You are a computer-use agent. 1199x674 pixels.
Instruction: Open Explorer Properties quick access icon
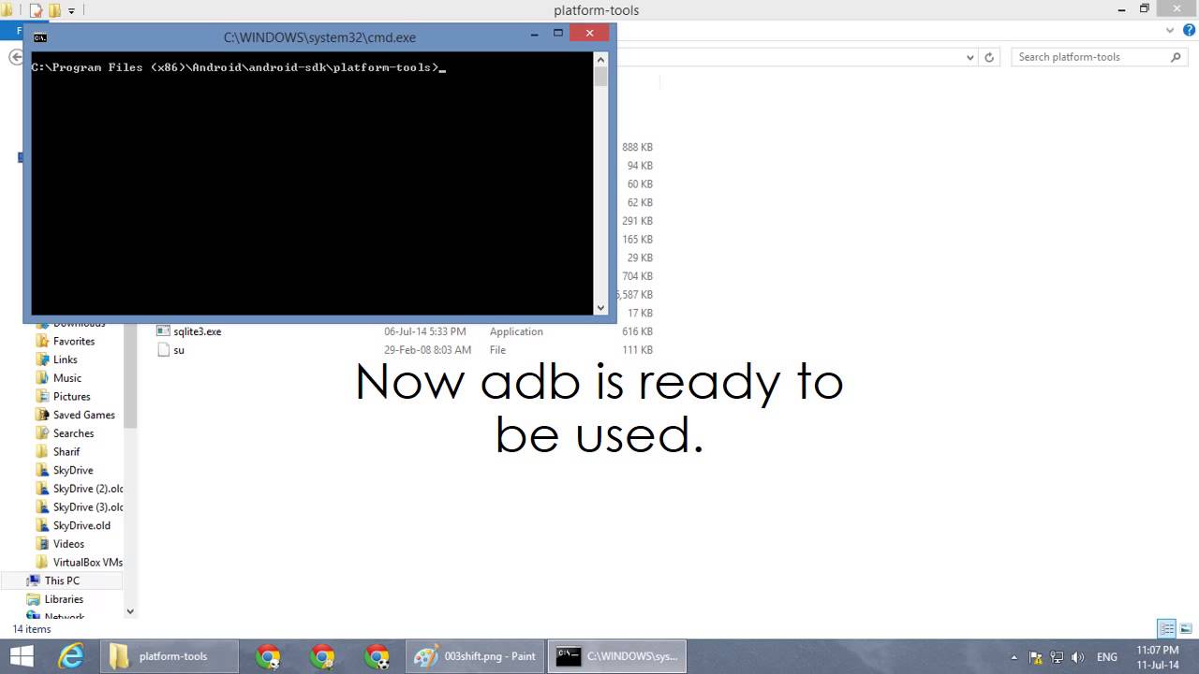[x=36, y=10]
